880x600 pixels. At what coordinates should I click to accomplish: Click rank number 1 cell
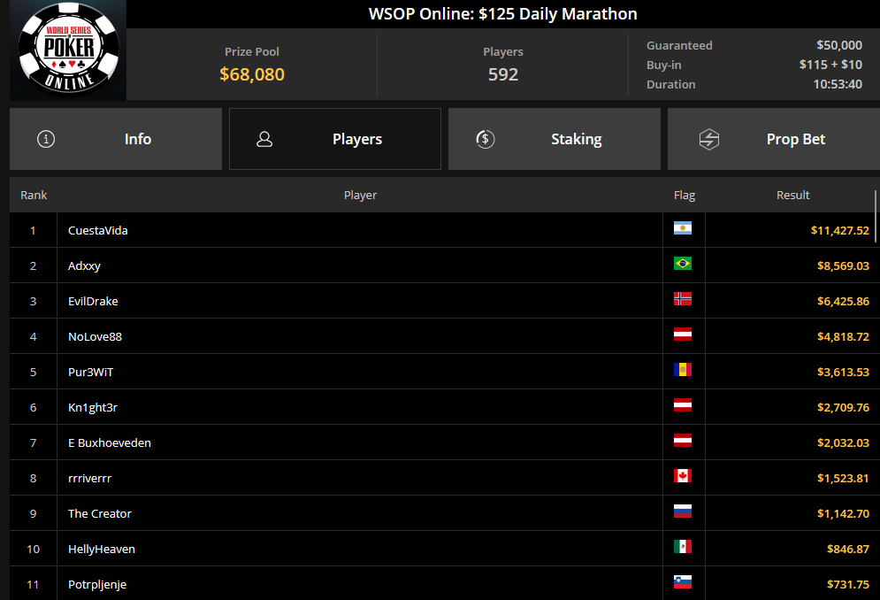pyautogui.click(x=33, y=230)
